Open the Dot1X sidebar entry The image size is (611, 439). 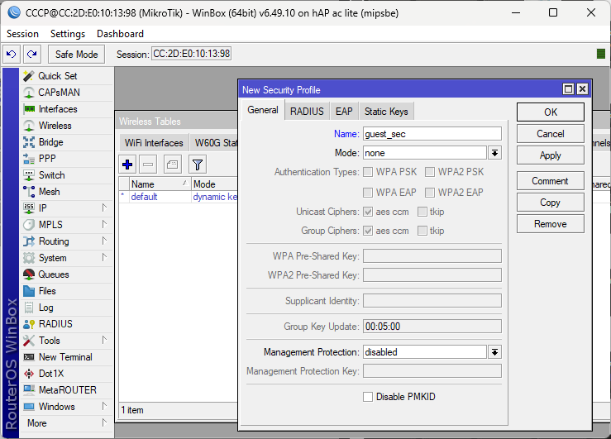click(x=67, y=374)
